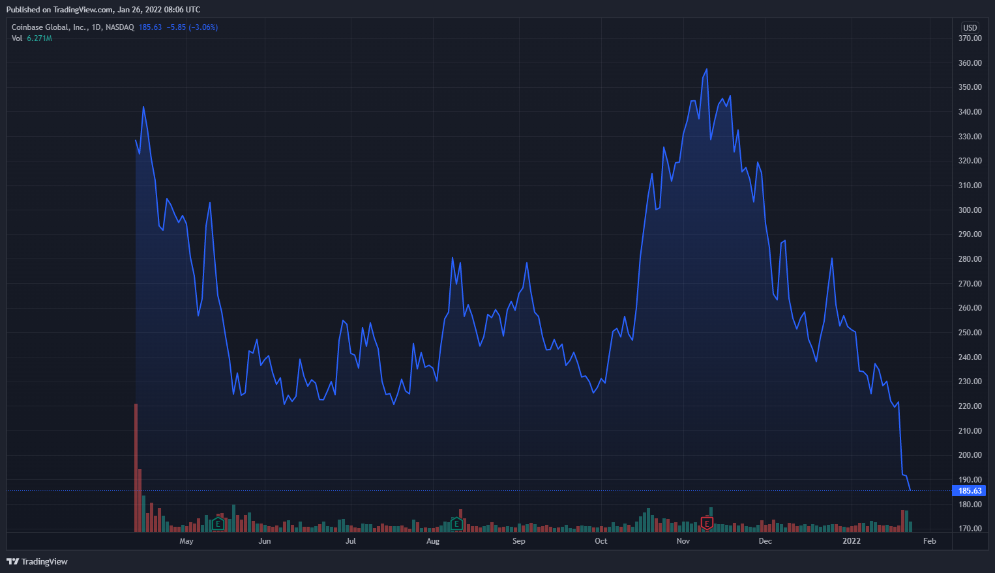Click the 210.00 price axis label

point(970,431)
